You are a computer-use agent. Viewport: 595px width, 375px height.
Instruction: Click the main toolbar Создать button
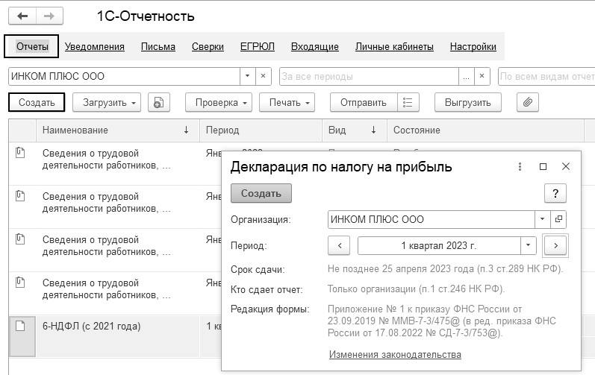tap(37, 102)
